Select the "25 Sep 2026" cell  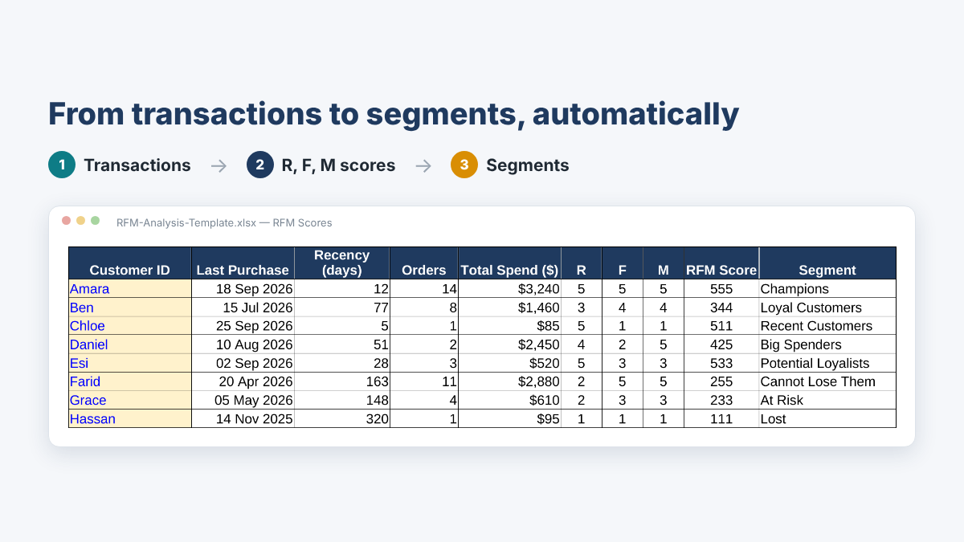coord(243,326)
